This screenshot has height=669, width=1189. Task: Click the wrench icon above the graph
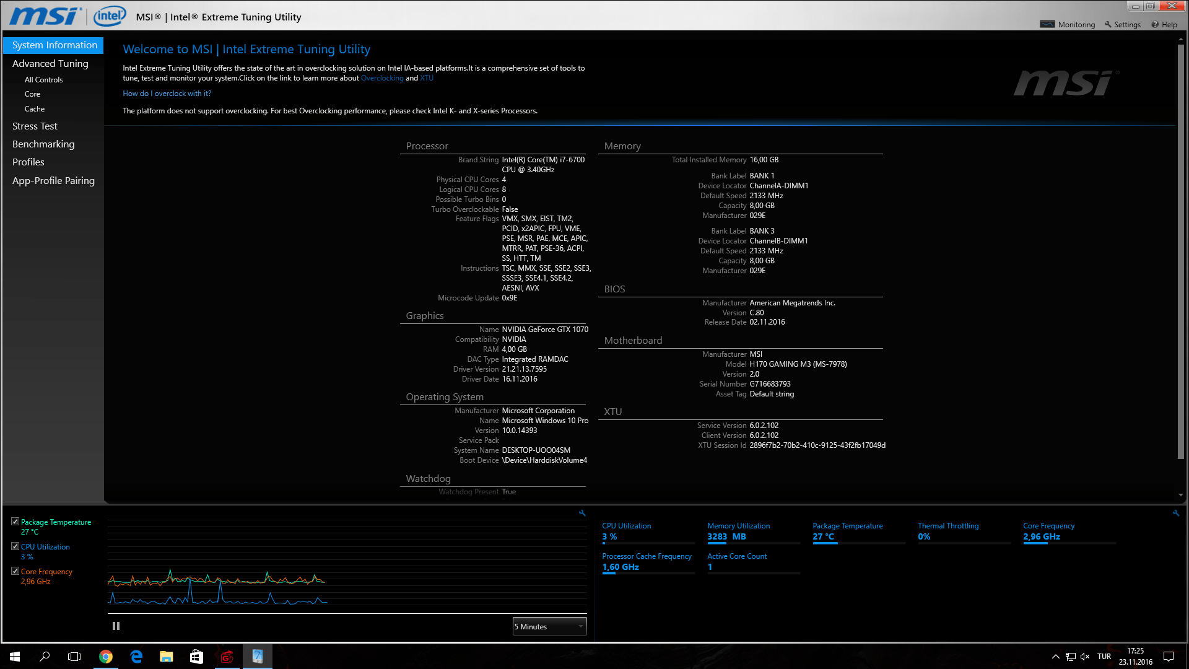(x=582, y=513)
